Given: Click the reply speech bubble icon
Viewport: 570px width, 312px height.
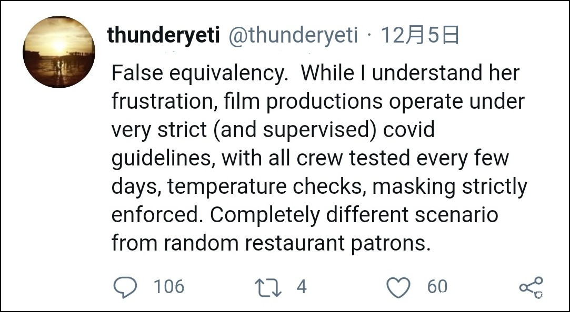Looking at the screenshot, I should (125, 287).
